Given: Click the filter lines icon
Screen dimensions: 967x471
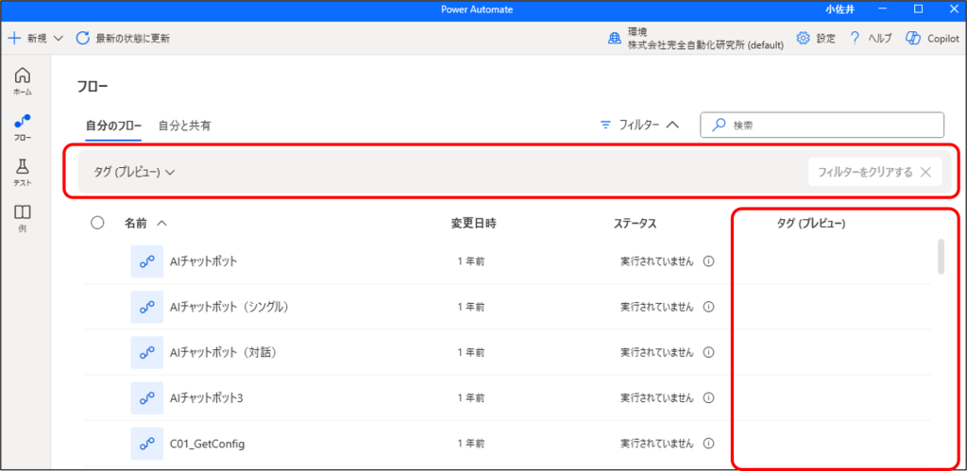Looking at the screenshot, I should [x=605, y=126].
